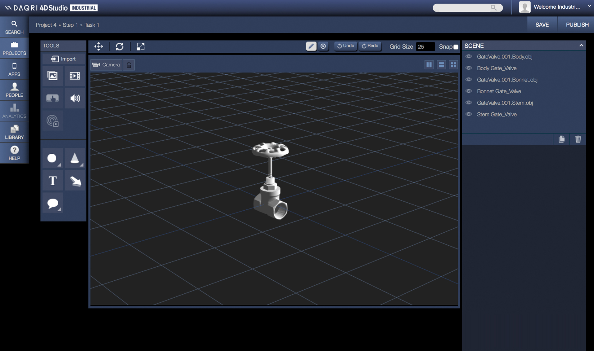The image size is (594, 351).
Task: Open Search in the left sidebar
Action: [14, 27]
